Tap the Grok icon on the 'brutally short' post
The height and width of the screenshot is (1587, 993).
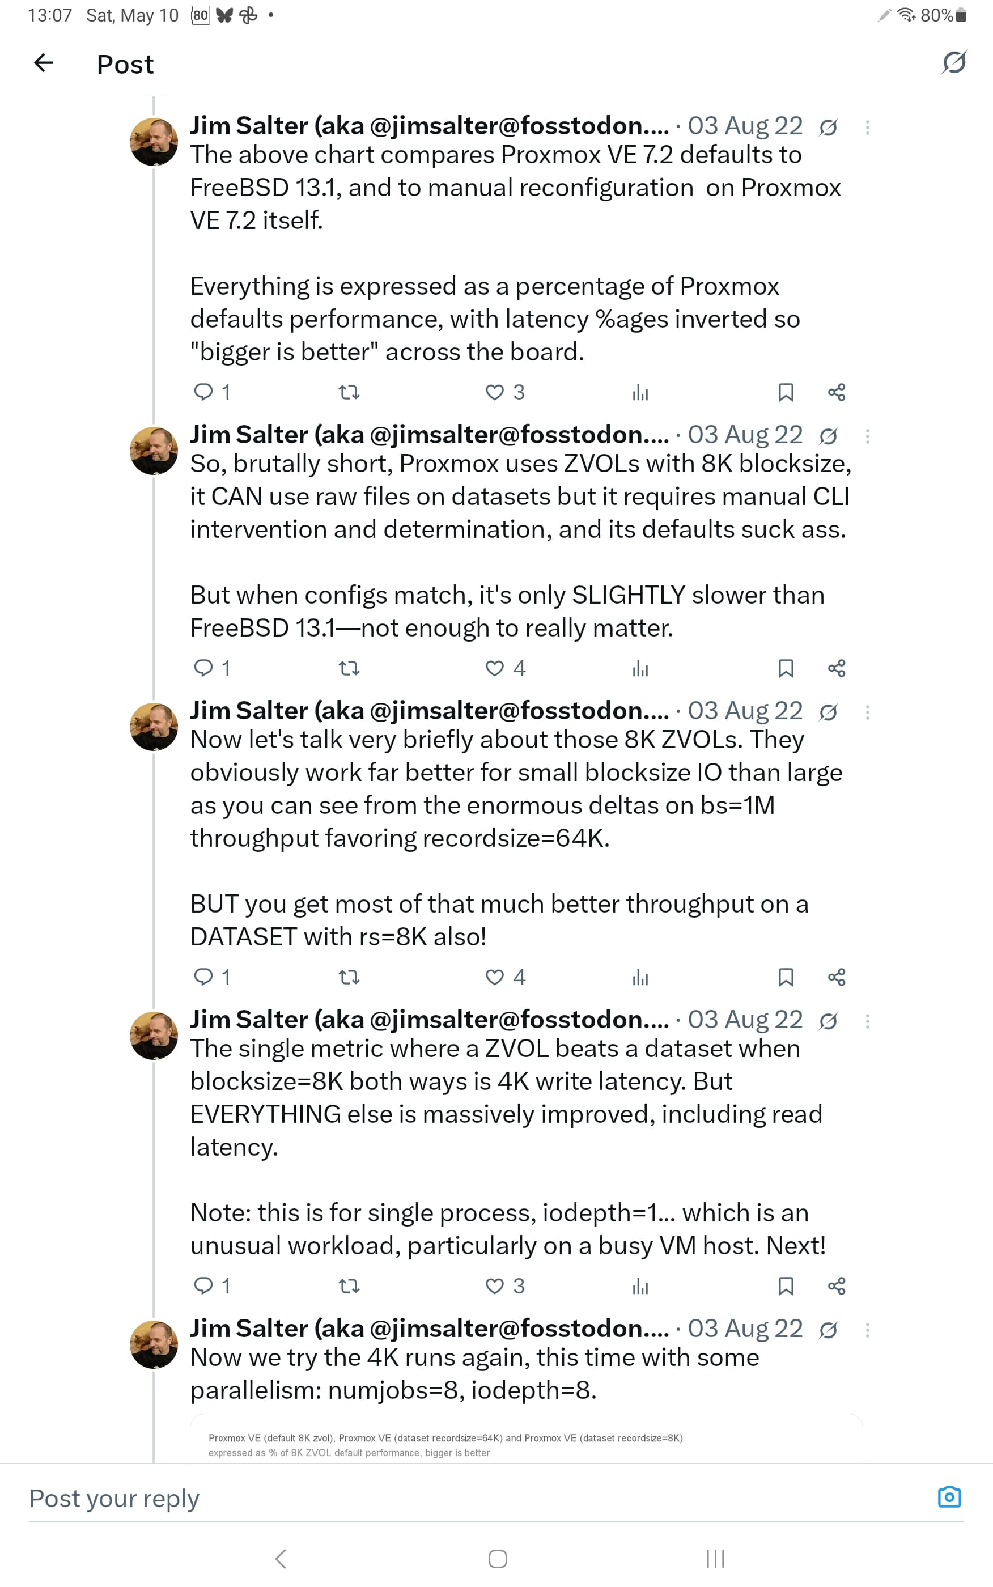pyautogui.click(x=828, y=436)
